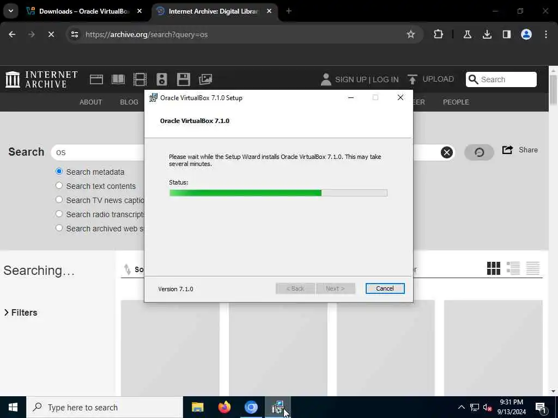This screenshot has width=558, height=418.
Task: Select Search text contents option
Action: coord(59,186)
